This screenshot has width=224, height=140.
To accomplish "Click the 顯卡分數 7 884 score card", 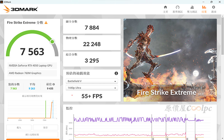I will [x=92, y=26].
